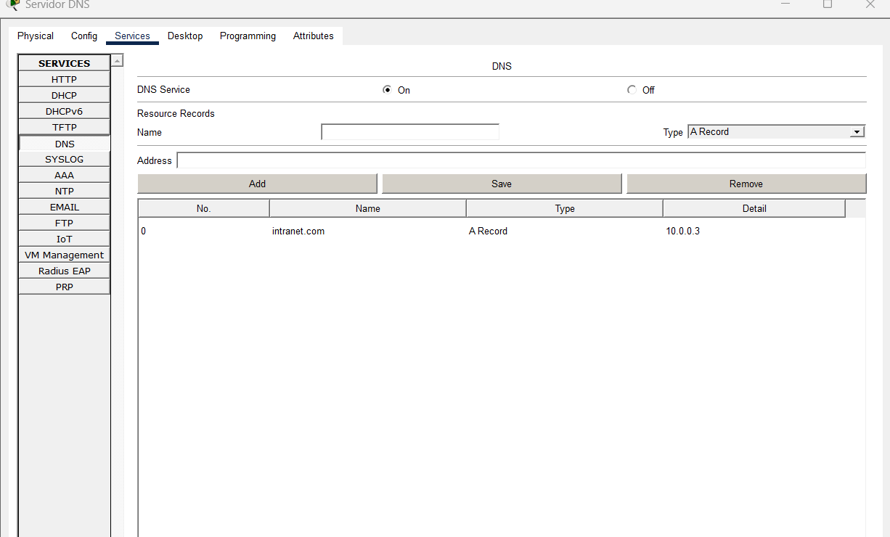890x537 pixels.
Task: Remove the selected DNS record
Action: click(746, 184)
